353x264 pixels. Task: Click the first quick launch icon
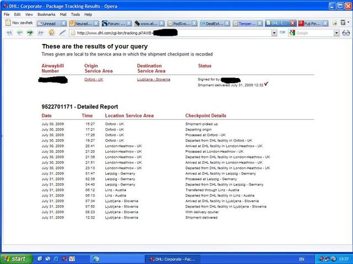pos(40,259)
